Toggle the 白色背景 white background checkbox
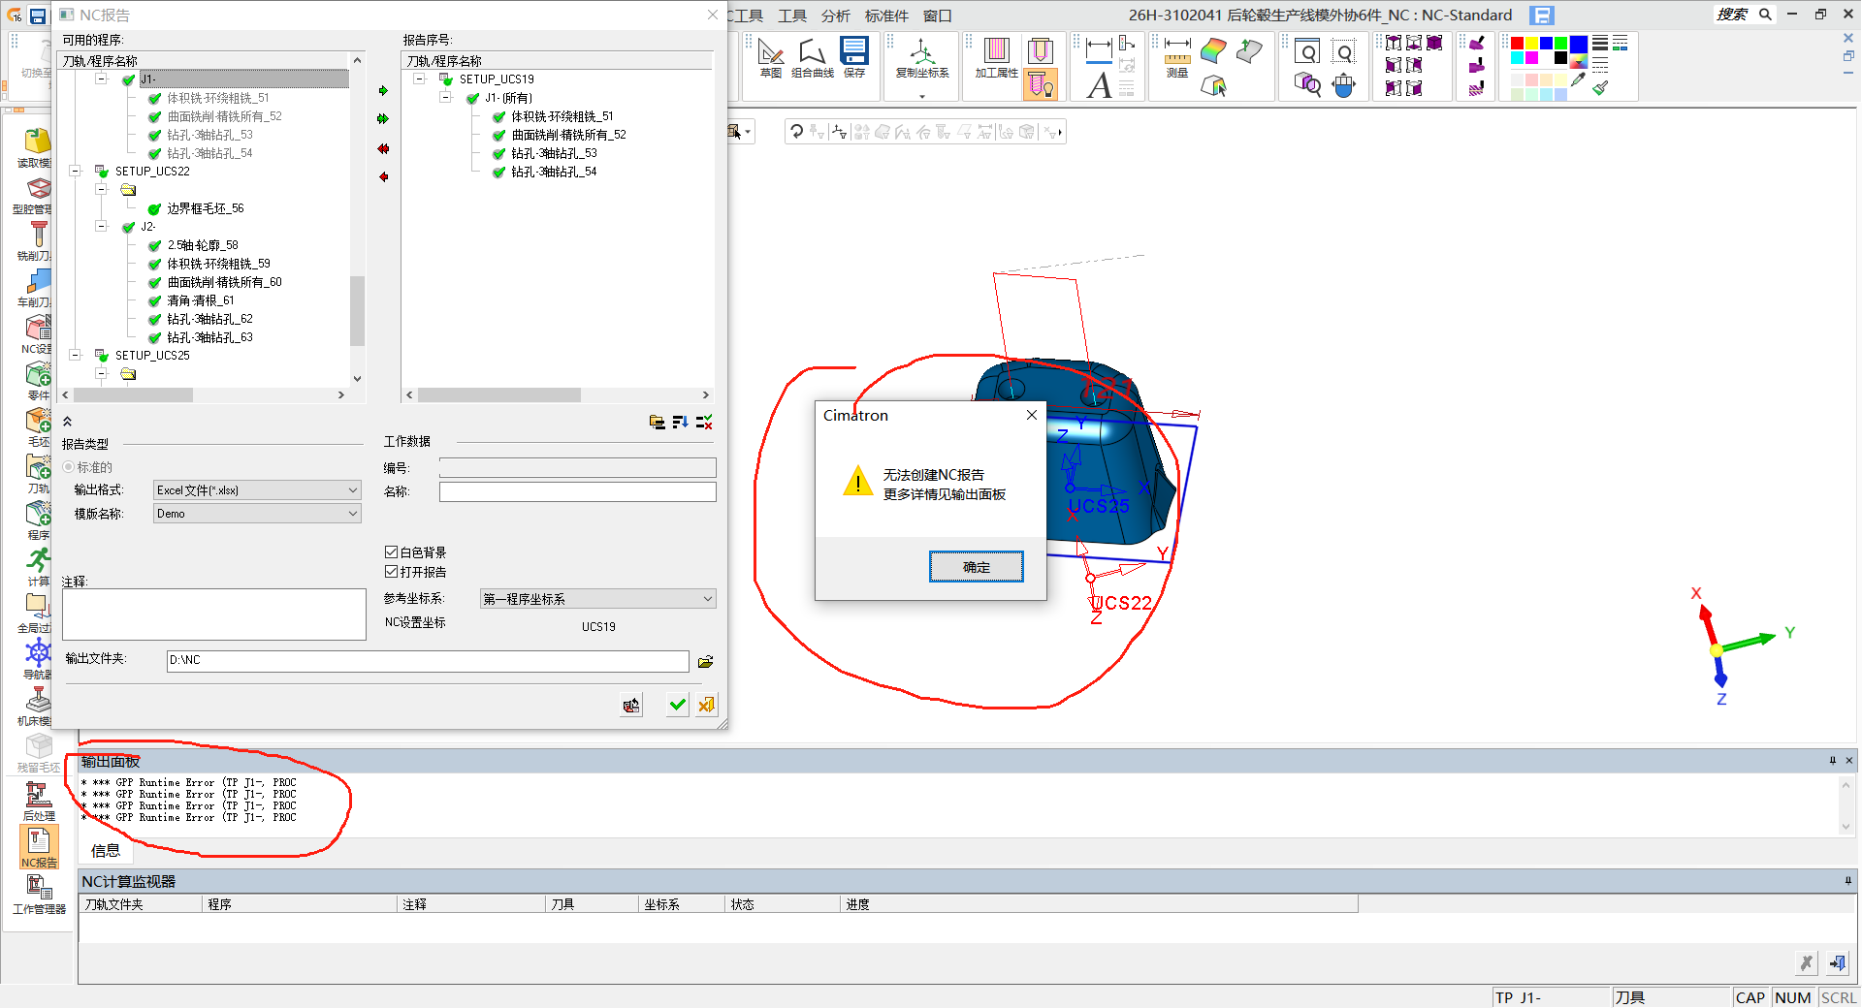The image size is (1862, 1008). 391,552
